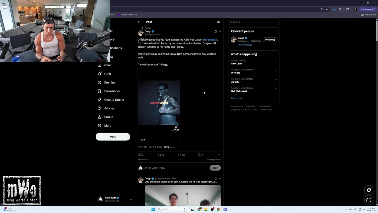Bookmark this tab with the star icon
378x213 pixels.
327,9
